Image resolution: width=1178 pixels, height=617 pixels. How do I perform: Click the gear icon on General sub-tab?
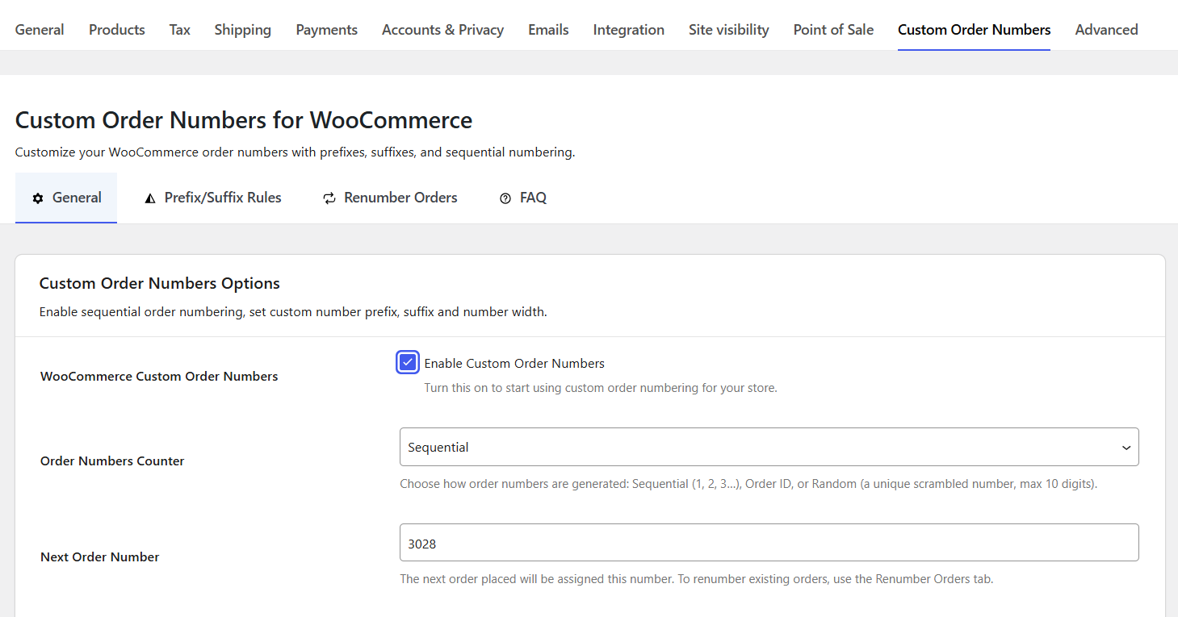(38, 198)
